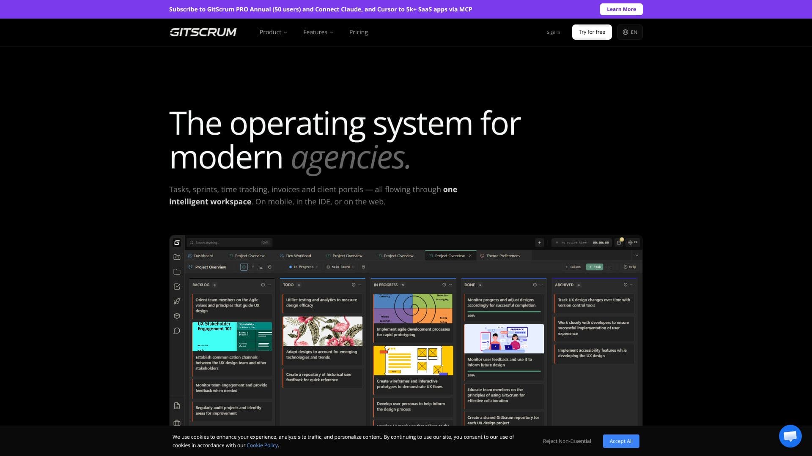This screenshot has height=456, width=812.
Task: Switch to the board view icon
Action: point(244,267)
